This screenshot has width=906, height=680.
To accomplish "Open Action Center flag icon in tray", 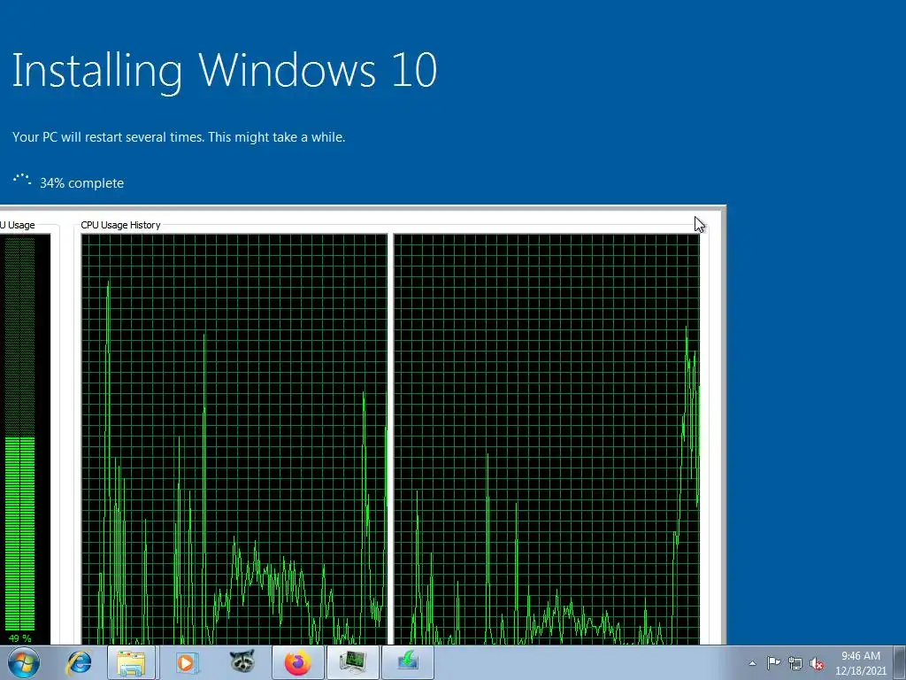I will (x=773, y=663).
